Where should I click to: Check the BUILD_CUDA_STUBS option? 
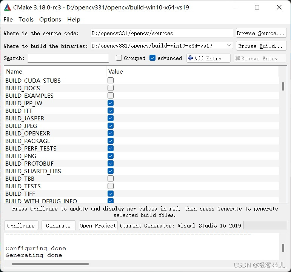click(x=111, y=80)
